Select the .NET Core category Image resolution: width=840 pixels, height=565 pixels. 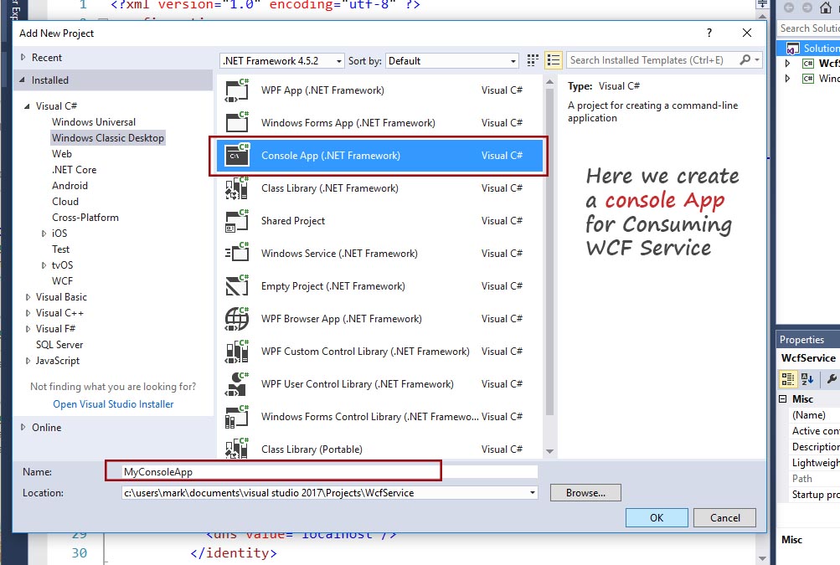tap(74, 170)
